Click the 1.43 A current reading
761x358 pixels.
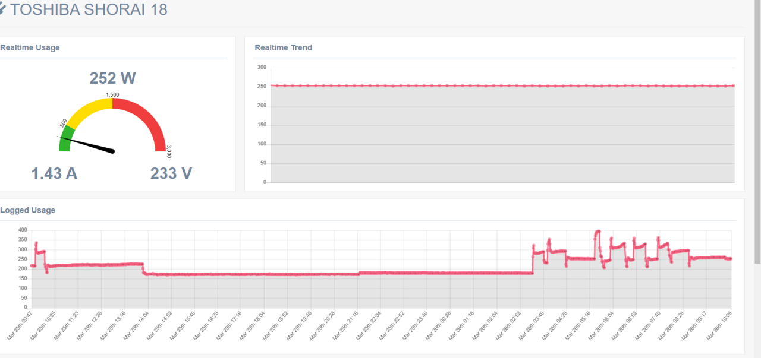click(x=54, y=173)
